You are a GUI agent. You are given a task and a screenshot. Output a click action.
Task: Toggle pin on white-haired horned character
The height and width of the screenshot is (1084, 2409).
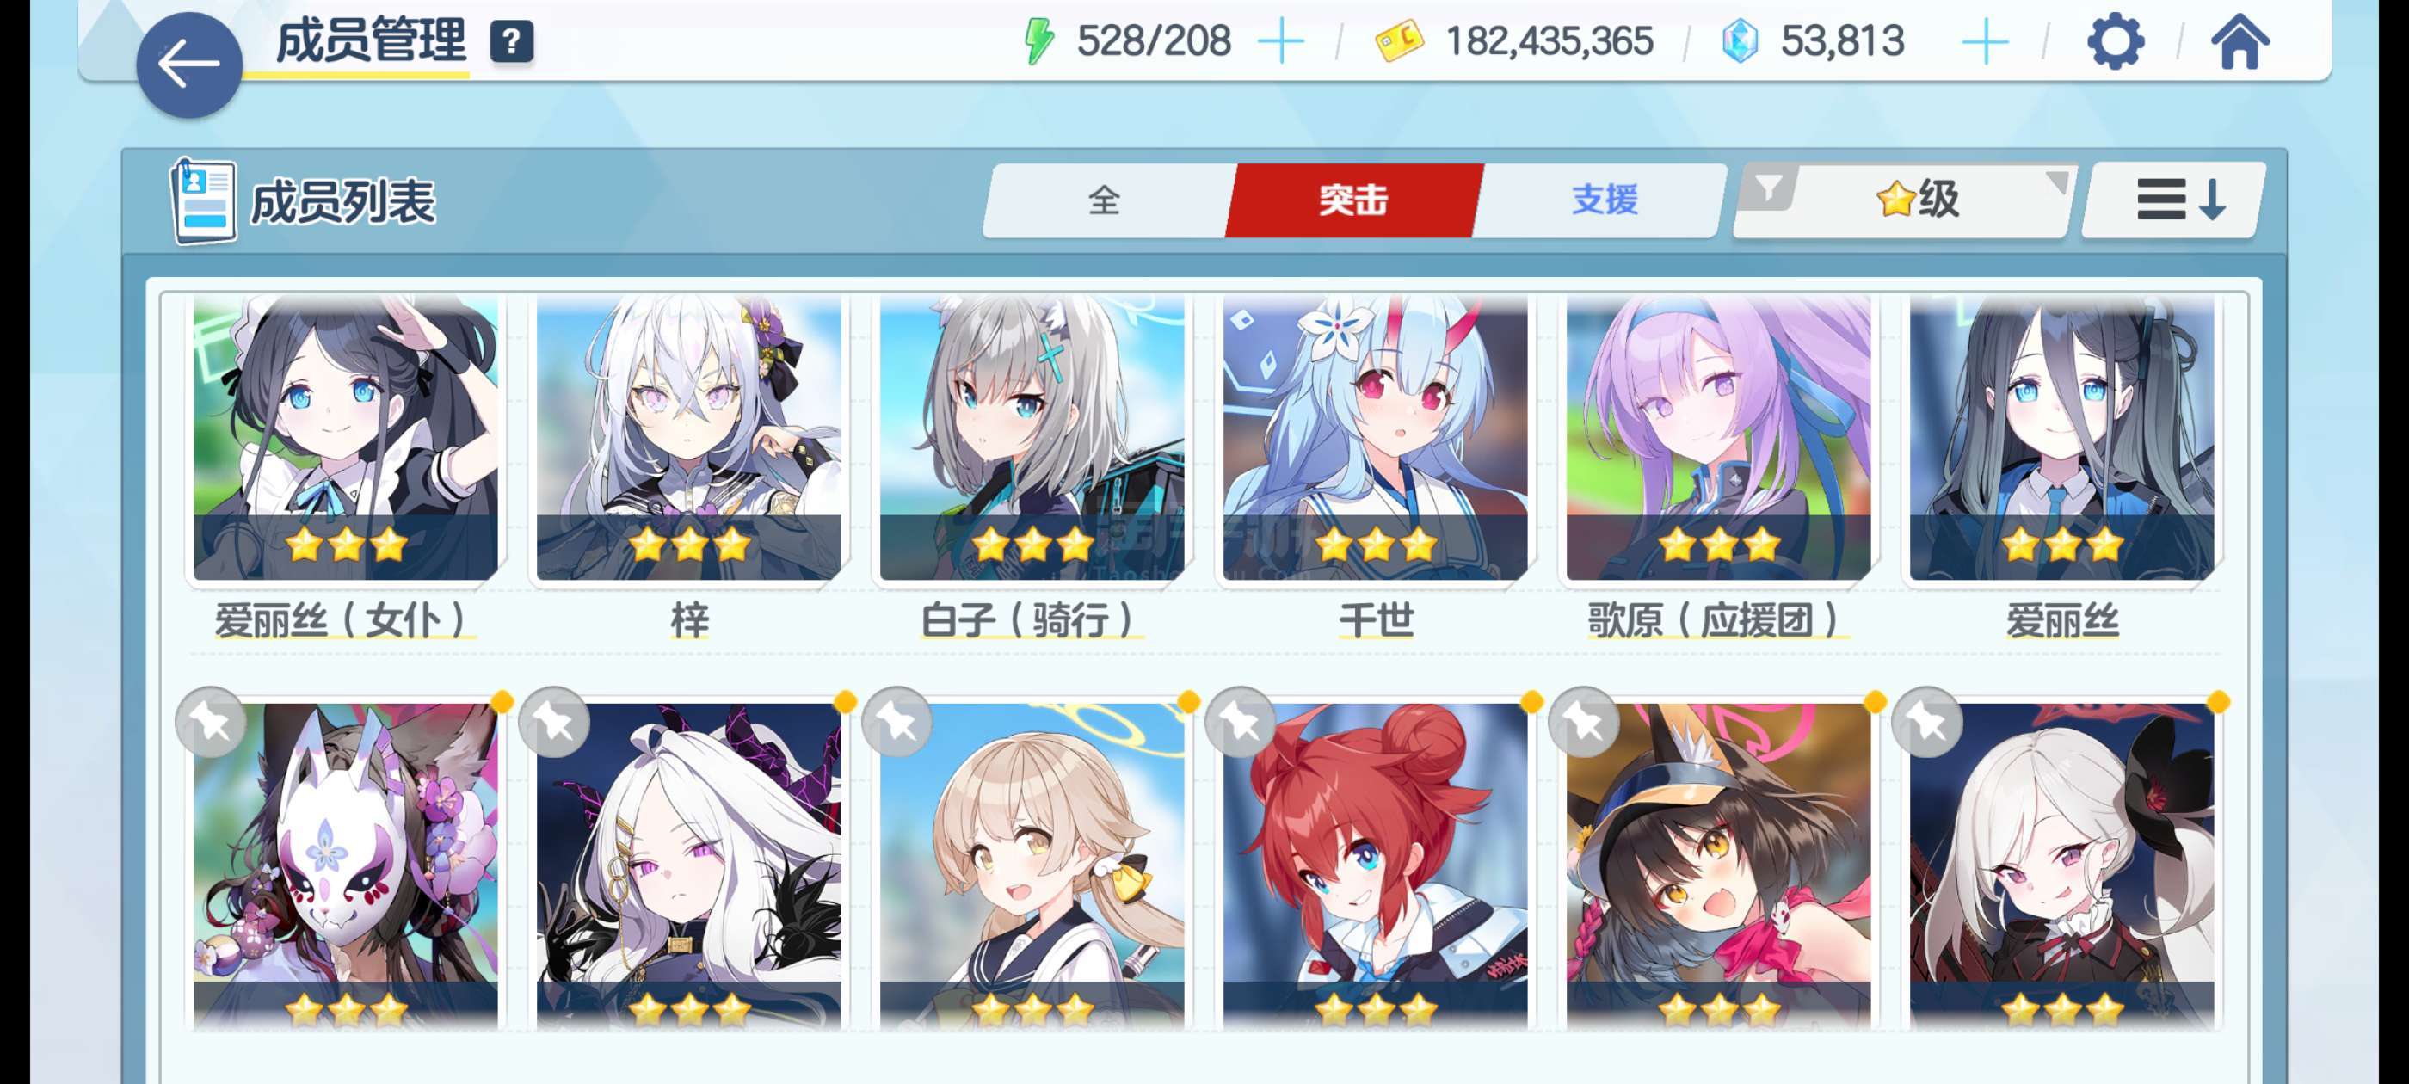click(x=553, y=722)
